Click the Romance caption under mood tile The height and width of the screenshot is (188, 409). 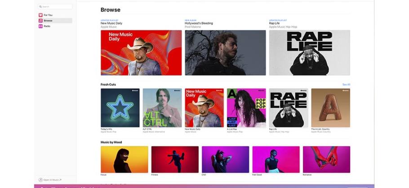coord(307,175)
